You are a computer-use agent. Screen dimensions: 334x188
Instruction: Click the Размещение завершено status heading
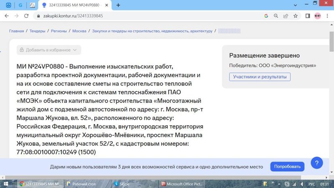[264, 56]
